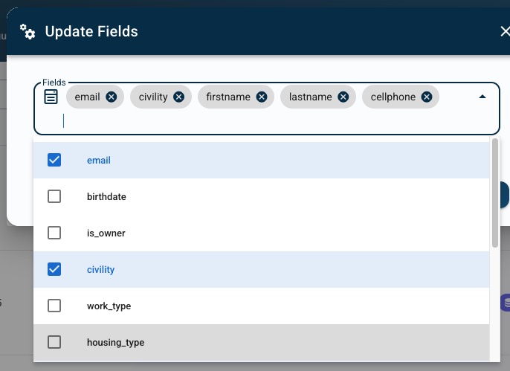Collapse the Fields dropdown arrow

pos(482,97)
